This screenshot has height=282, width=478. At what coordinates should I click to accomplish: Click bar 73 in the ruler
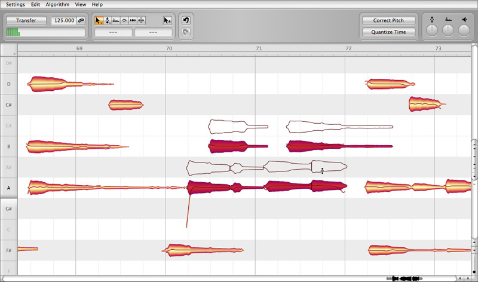pyautogui.click(x=438, y=48)
